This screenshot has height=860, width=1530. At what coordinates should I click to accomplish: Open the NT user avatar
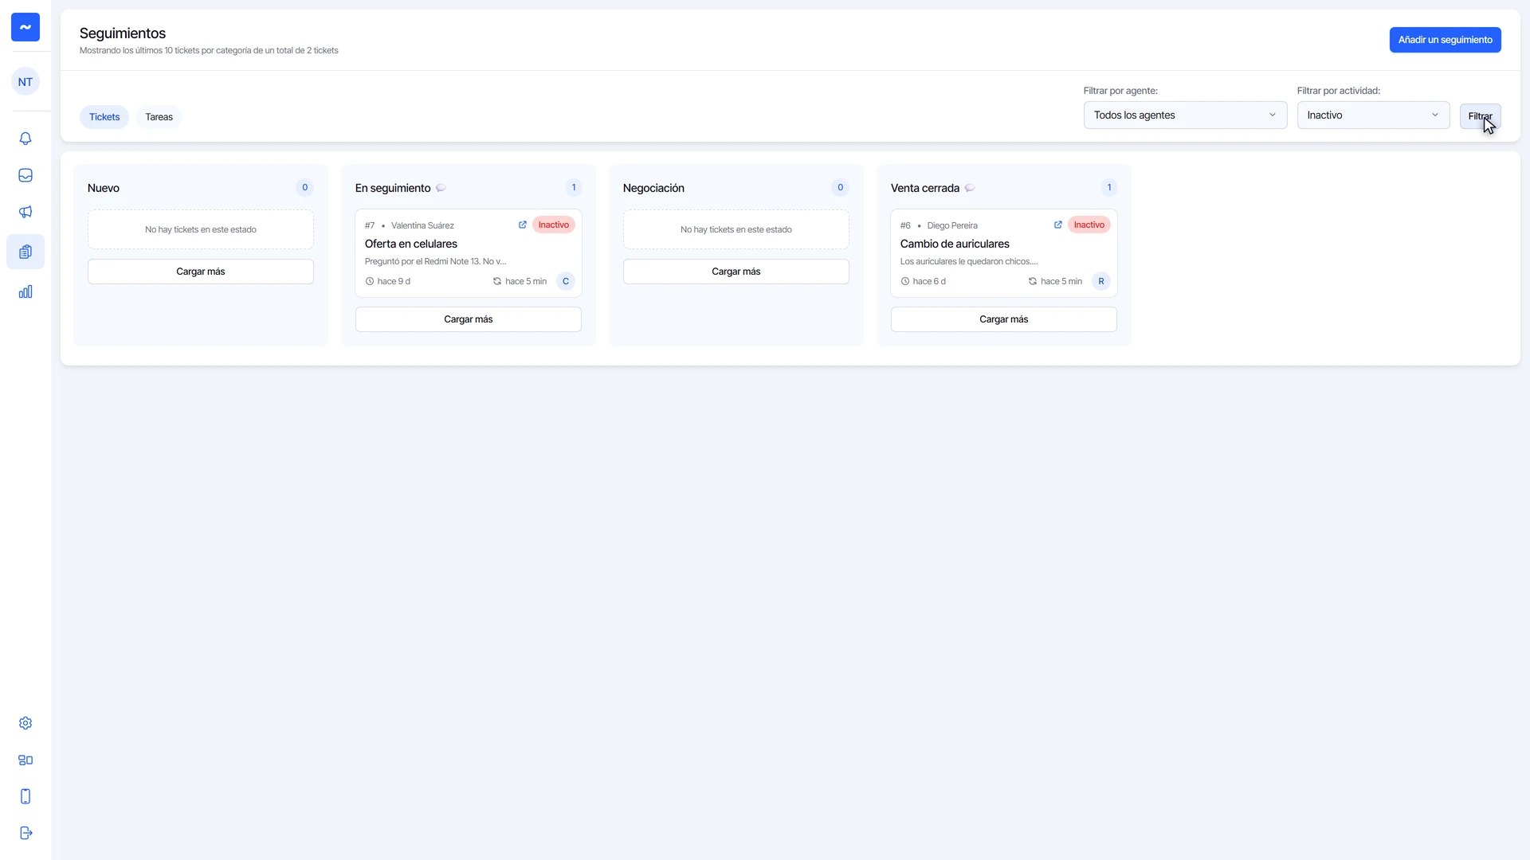[x=25, y=82]
